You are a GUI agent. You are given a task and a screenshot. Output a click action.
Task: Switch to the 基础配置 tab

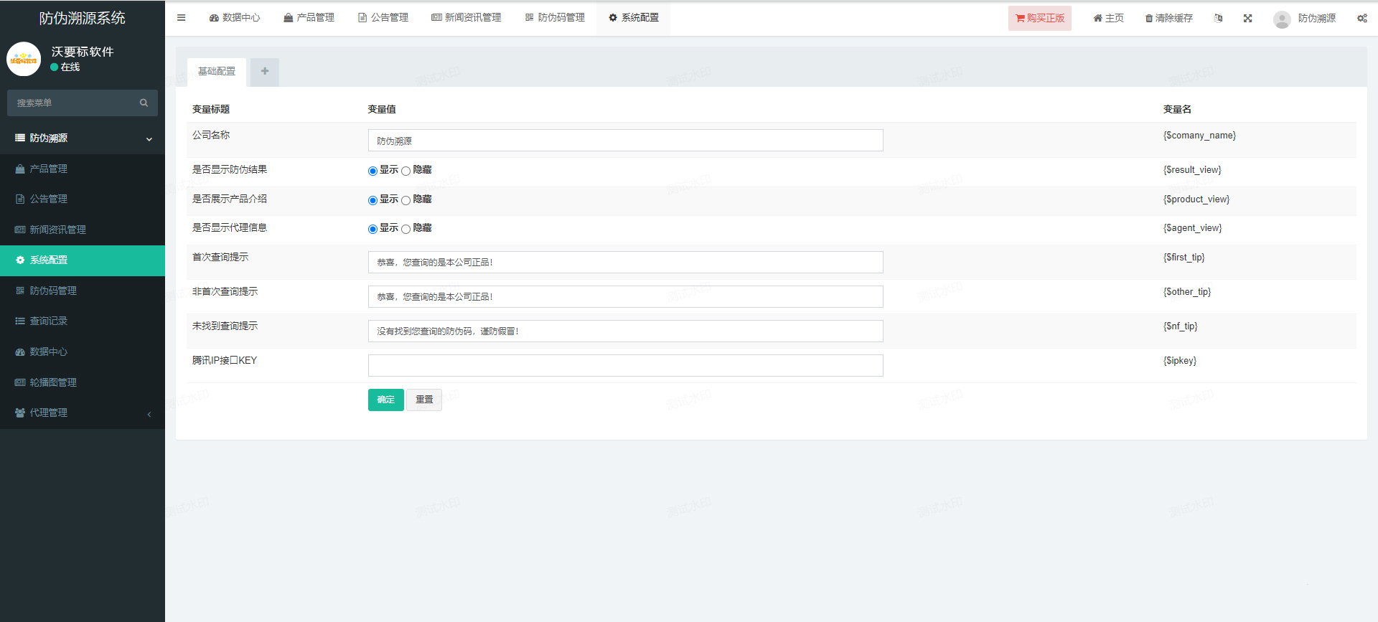(x=217, y=72)
